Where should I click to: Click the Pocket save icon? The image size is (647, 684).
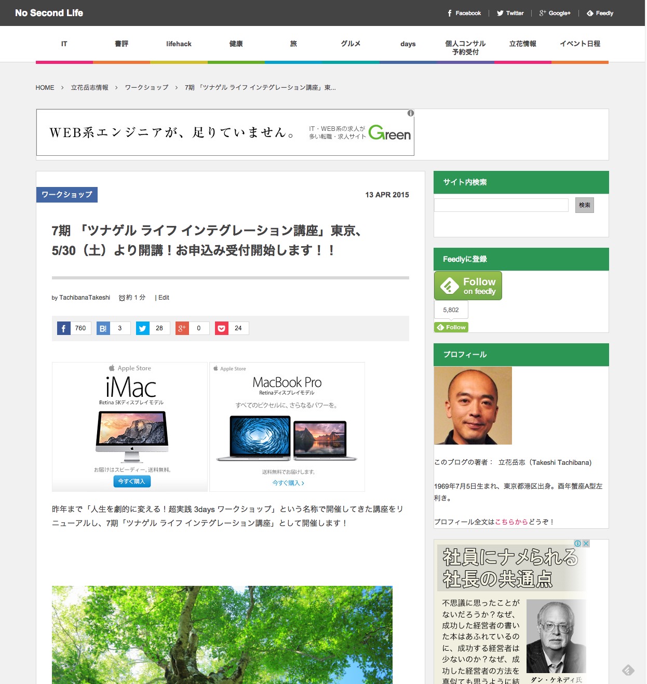222,328
